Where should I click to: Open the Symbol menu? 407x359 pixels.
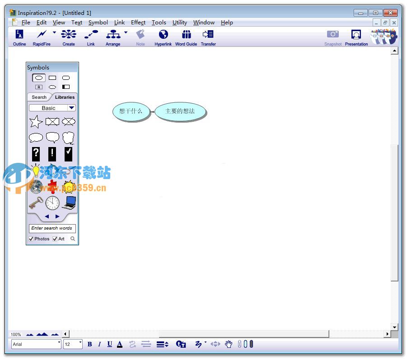[x=98, y=23]
